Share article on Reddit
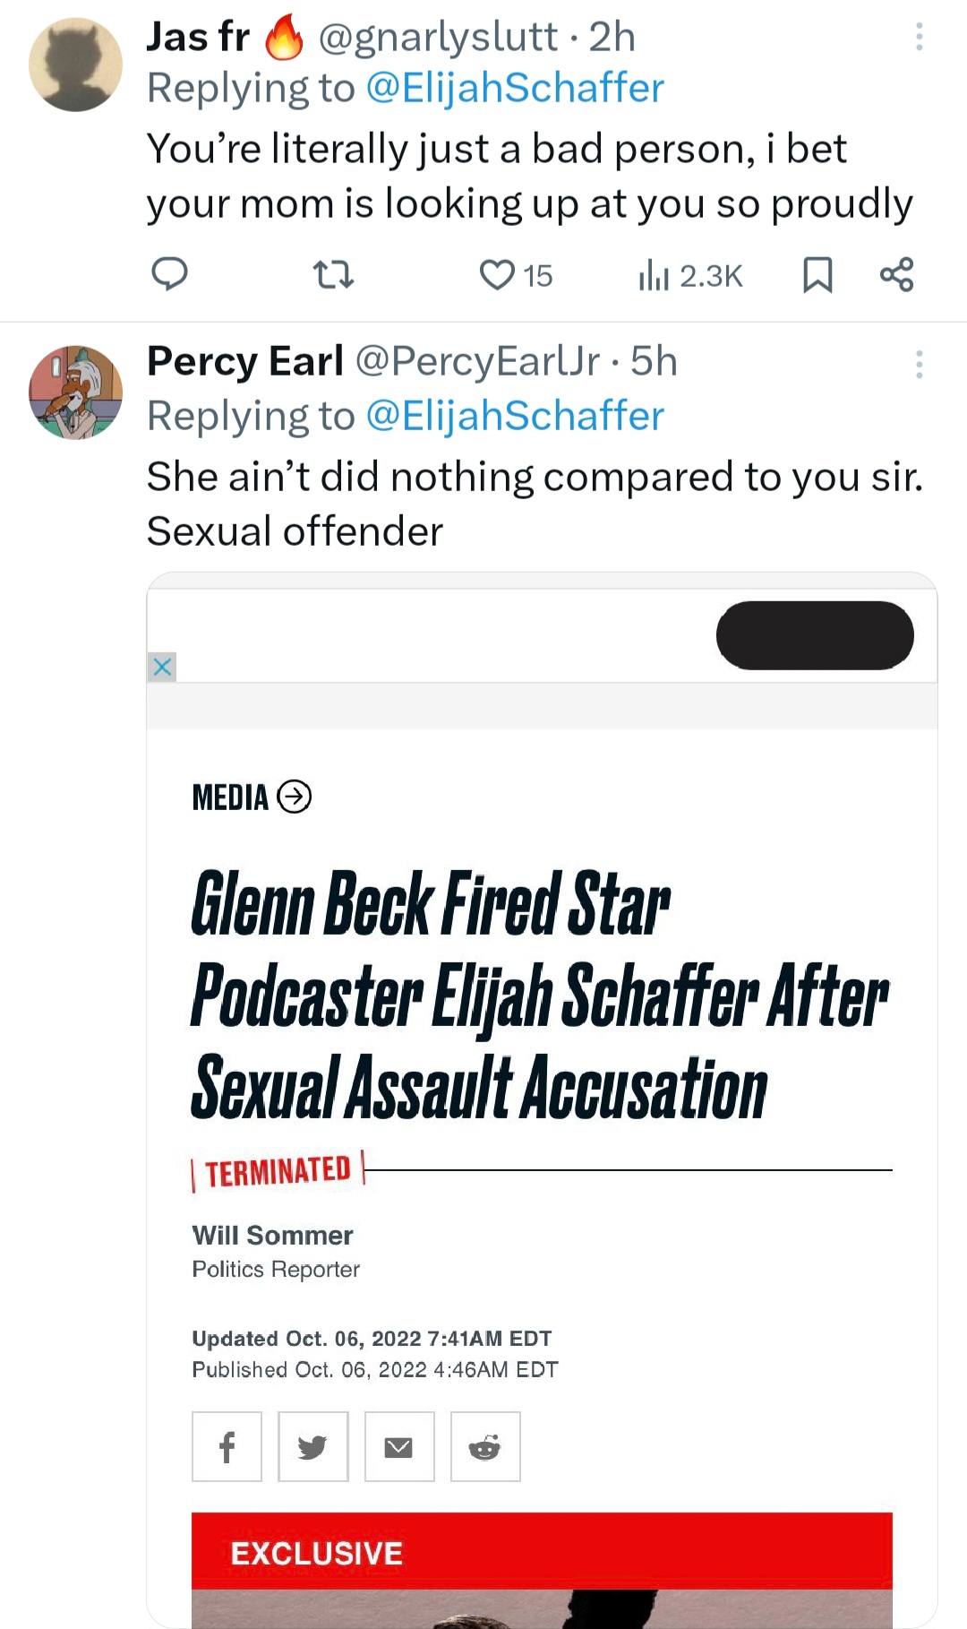Viewport: 967px width, 1629px height. pos(485,1446)
